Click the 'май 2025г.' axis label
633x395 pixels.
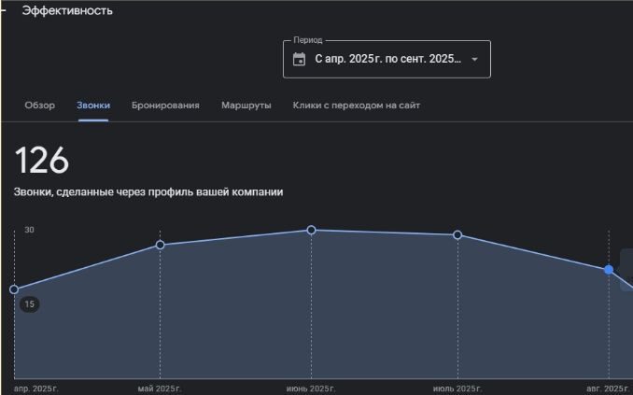160,388
